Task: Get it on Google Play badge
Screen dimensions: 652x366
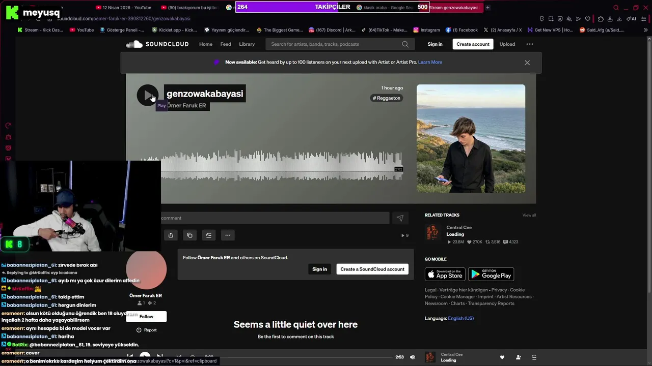Action: (x=491, y=274)
